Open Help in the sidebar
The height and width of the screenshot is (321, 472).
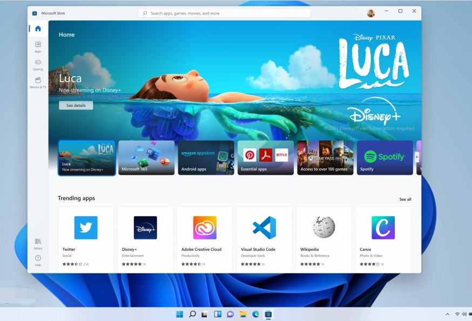(38, 261)
